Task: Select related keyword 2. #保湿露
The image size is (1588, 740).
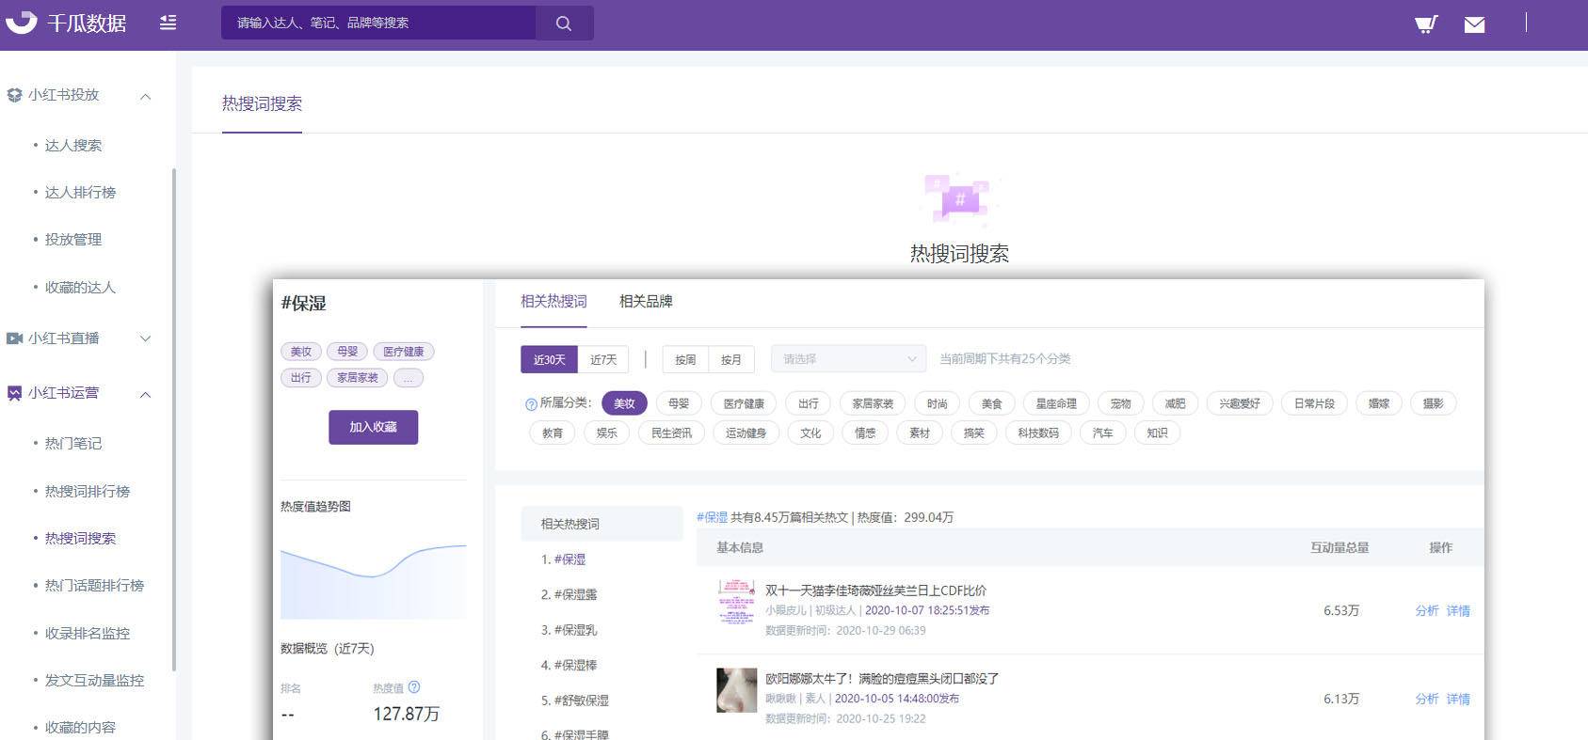Action: coord(569,594)
